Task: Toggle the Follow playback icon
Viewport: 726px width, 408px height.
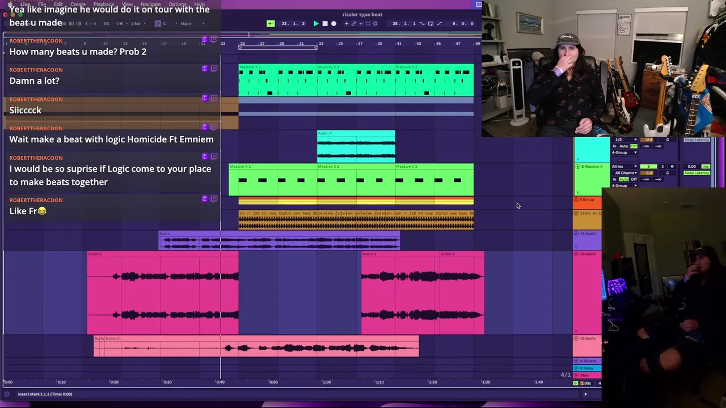Action: pos(271,23)
